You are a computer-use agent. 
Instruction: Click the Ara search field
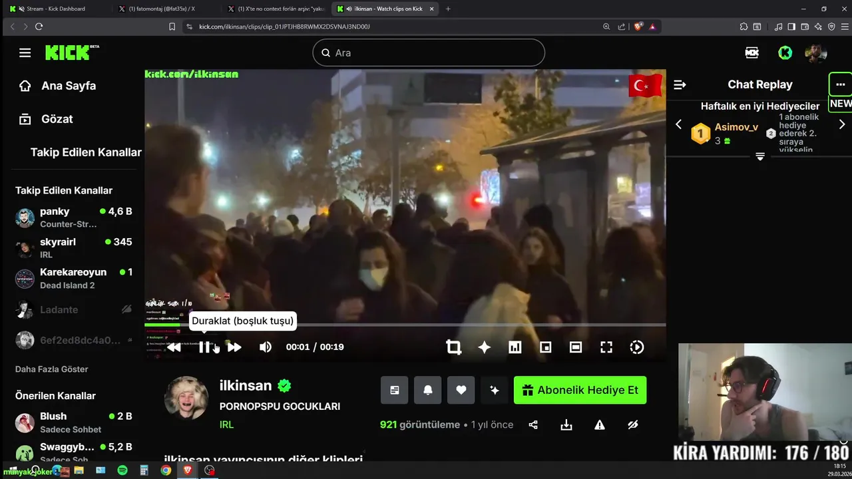tap(429, 53)
